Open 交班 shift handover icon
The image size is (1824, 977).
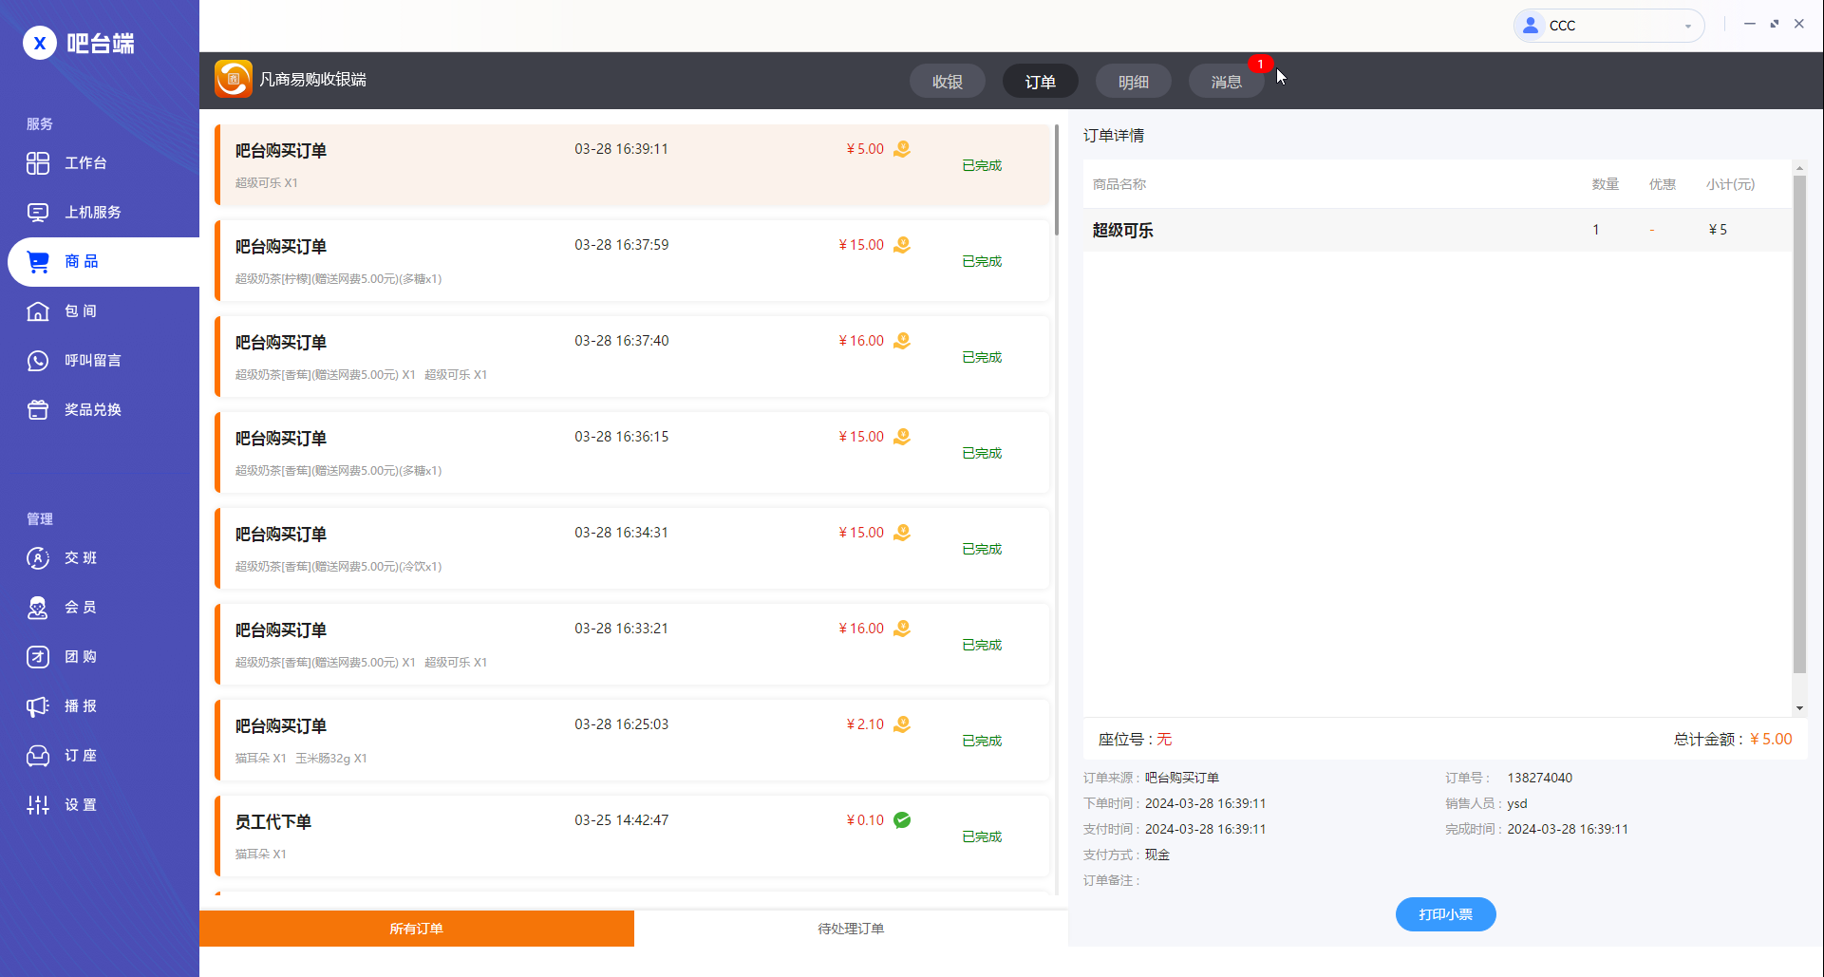tap(38, 558)
